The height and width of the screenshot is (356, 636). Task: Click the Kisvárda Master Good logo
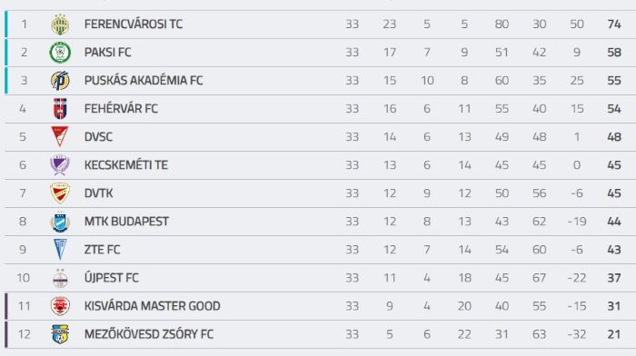(60, 306)
